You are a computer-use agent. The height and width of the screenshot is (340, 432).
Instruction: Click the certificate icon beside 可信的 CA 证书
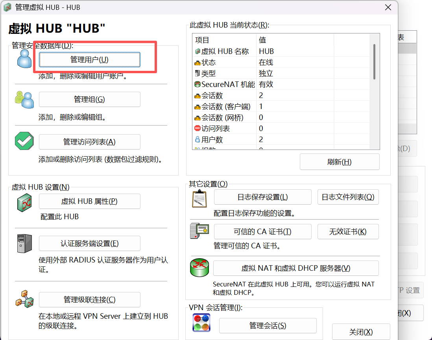(x=199, y=231)
